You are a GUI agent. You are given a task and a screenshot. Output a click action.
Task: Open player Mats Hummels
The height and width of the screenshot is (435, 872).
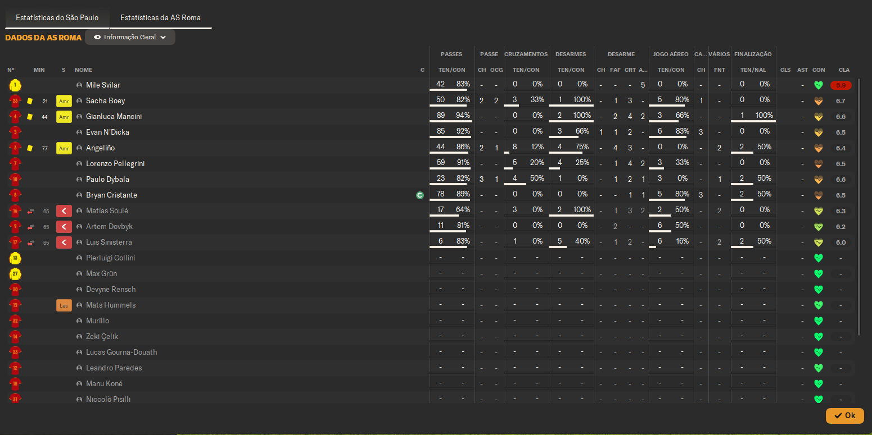coord(111,305)
